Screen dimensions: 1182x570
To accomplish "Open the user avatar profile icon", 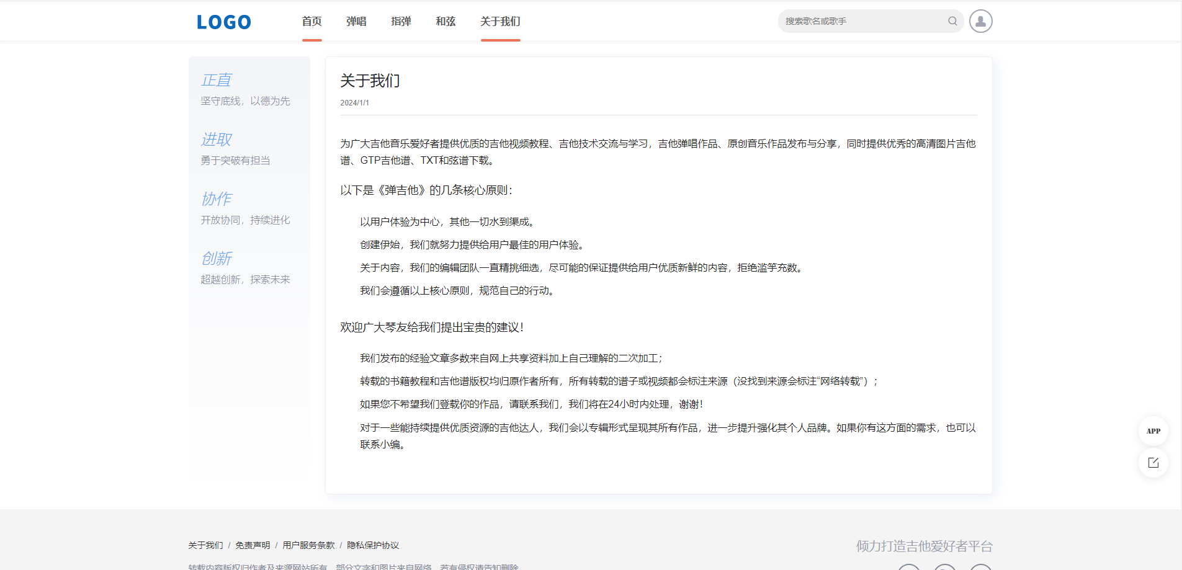I will click(x=980, y=20).
